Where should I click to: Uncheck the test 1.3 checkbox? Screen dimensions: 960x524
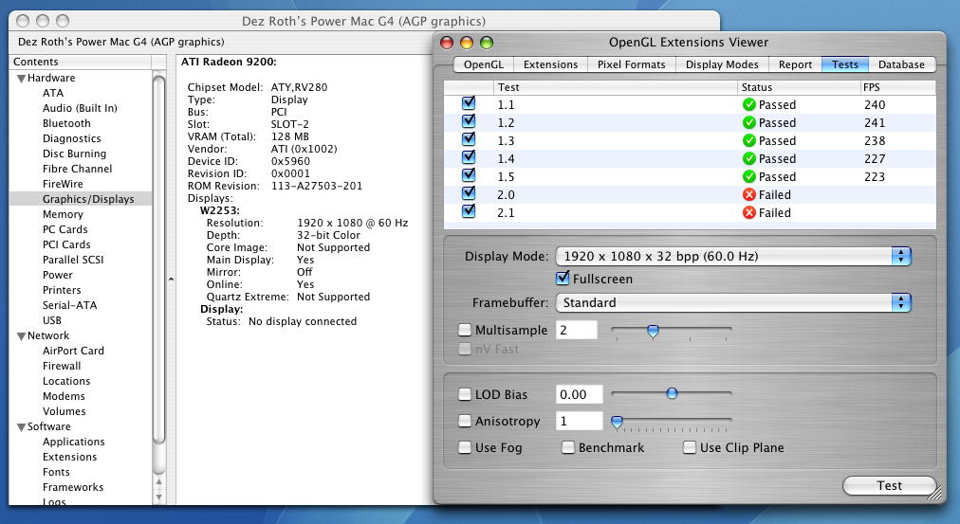pos(469,138)
